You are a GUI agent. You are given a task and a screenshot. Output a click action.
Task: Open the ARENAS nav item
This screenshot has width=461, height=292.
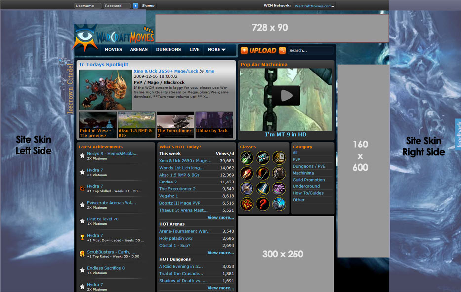pyautogui.click(x=139, y=50)
